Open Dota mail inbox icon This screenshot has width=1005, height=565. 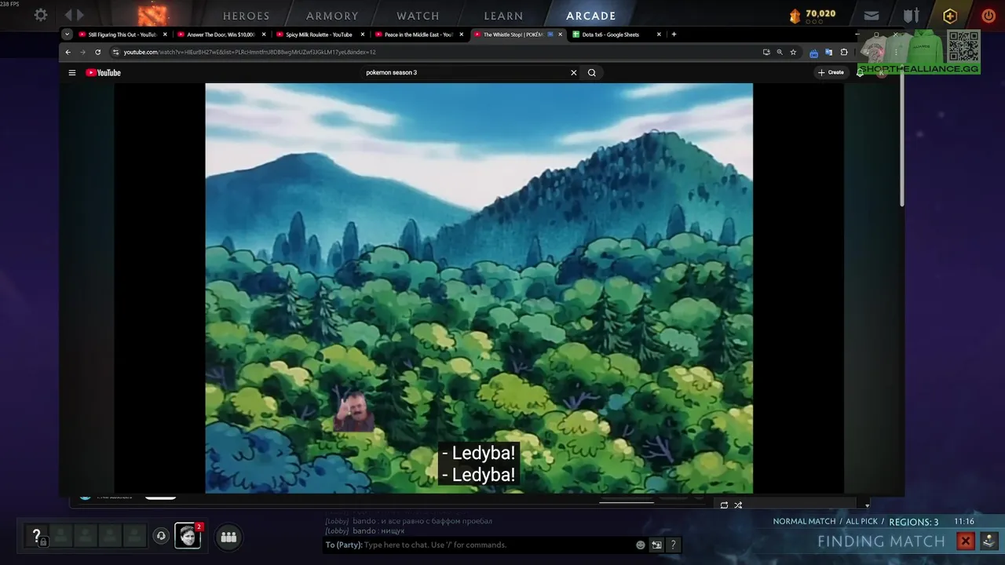872,15
